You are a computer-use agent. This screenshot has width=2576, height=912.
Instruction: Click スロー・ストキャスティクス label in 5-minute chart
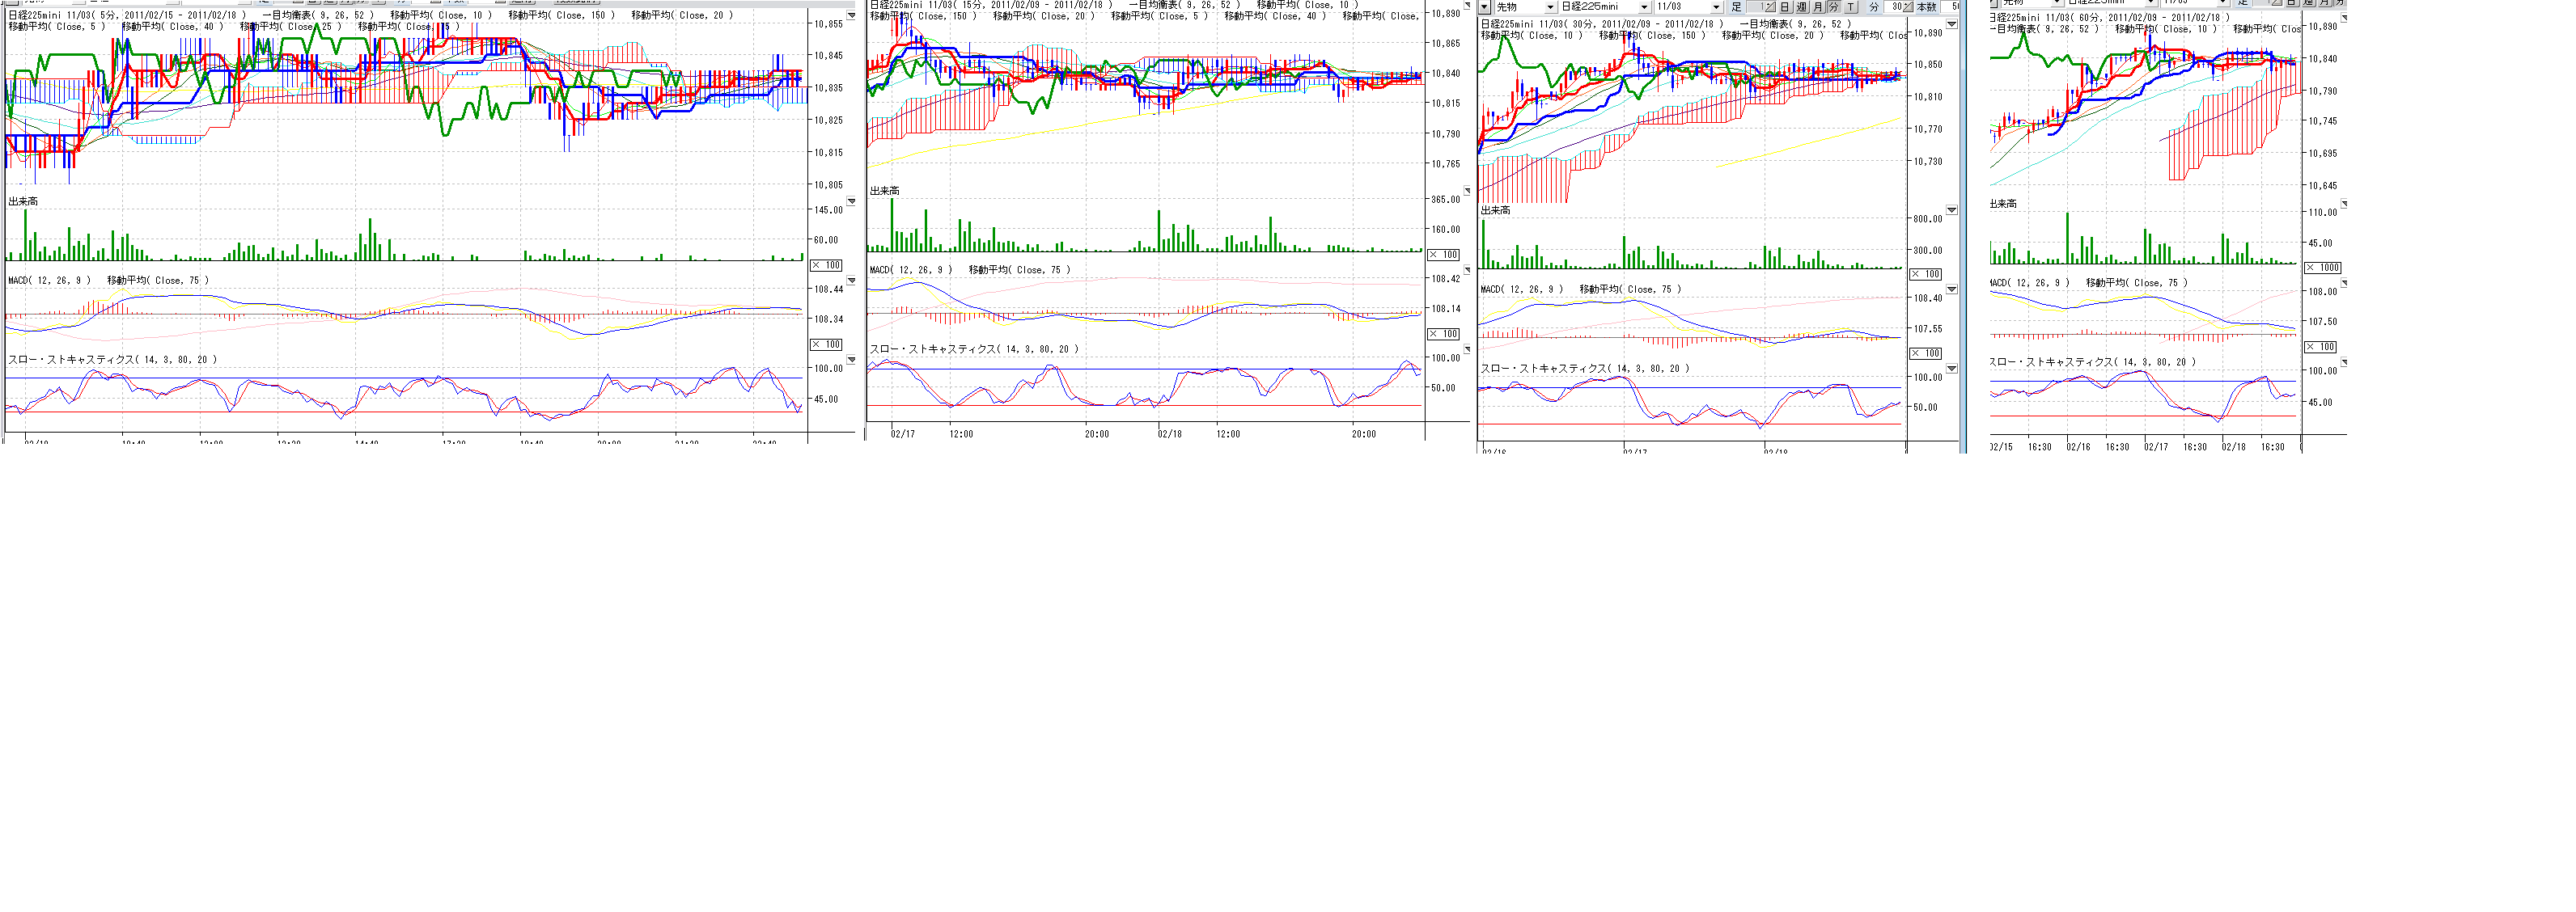coord(72,360)
